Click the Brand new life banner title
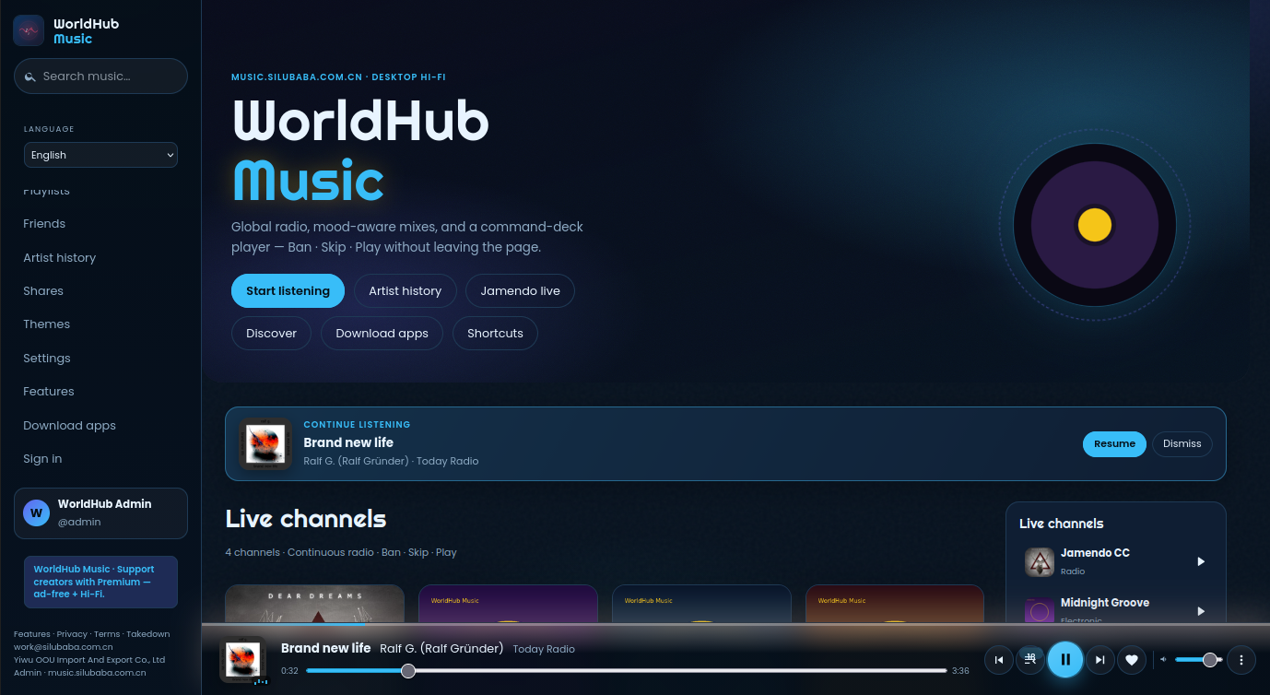Screen dimensions: 1270x695 (348, 442)
